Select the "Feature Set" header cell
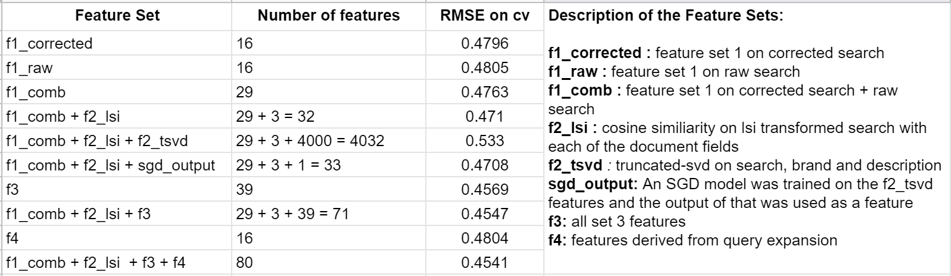The width and height of the screenshot is (951, 276). click(117, 16)
